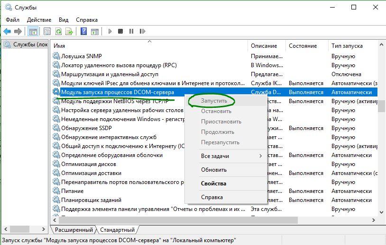Select Оптимизация доставки service
Screen dimensions: 386x245
91,173
